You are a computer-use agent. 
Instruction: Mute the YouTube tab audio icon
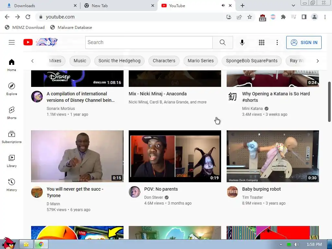click(223, 6)
